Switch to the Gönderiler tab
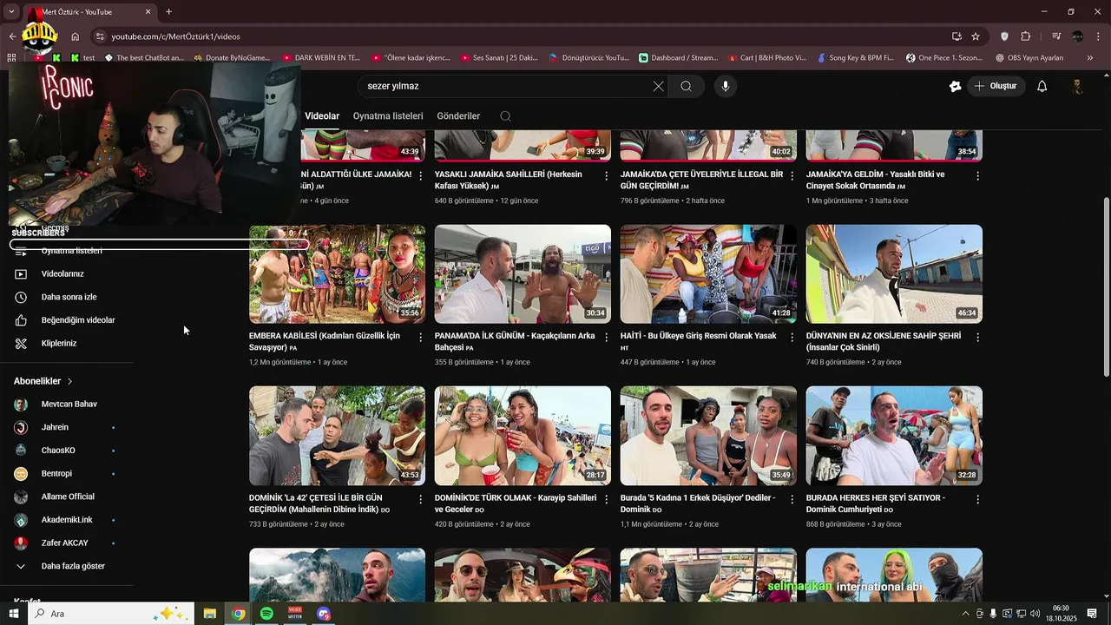Viewport: 1111px width, 625px height. pyautogui.click(x=458, y=116)
